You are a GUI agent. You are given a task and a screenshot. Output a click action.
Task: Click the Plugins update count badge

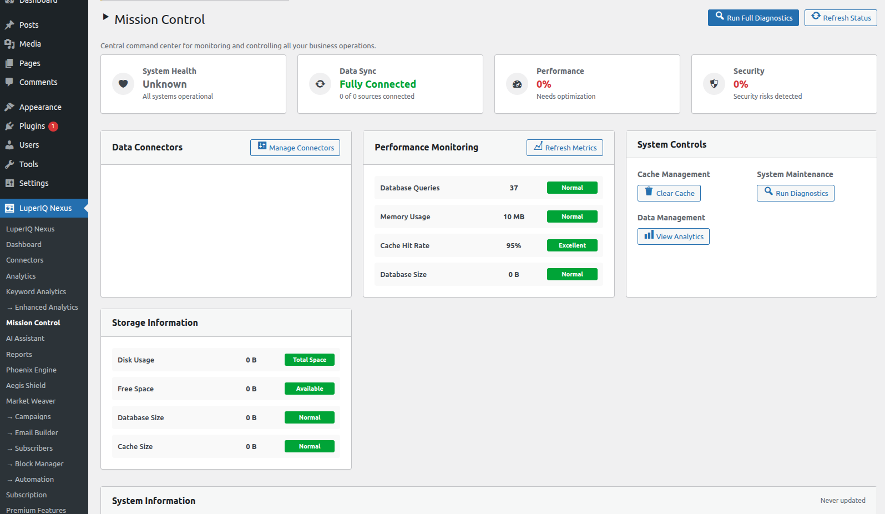[x=53, y=127]
